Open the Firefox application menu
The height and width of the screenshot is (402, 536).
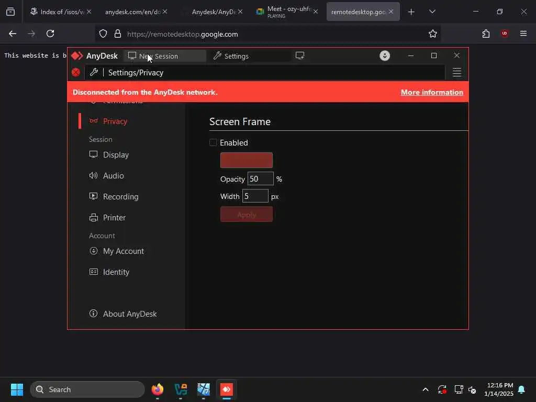tap(523, 33)
